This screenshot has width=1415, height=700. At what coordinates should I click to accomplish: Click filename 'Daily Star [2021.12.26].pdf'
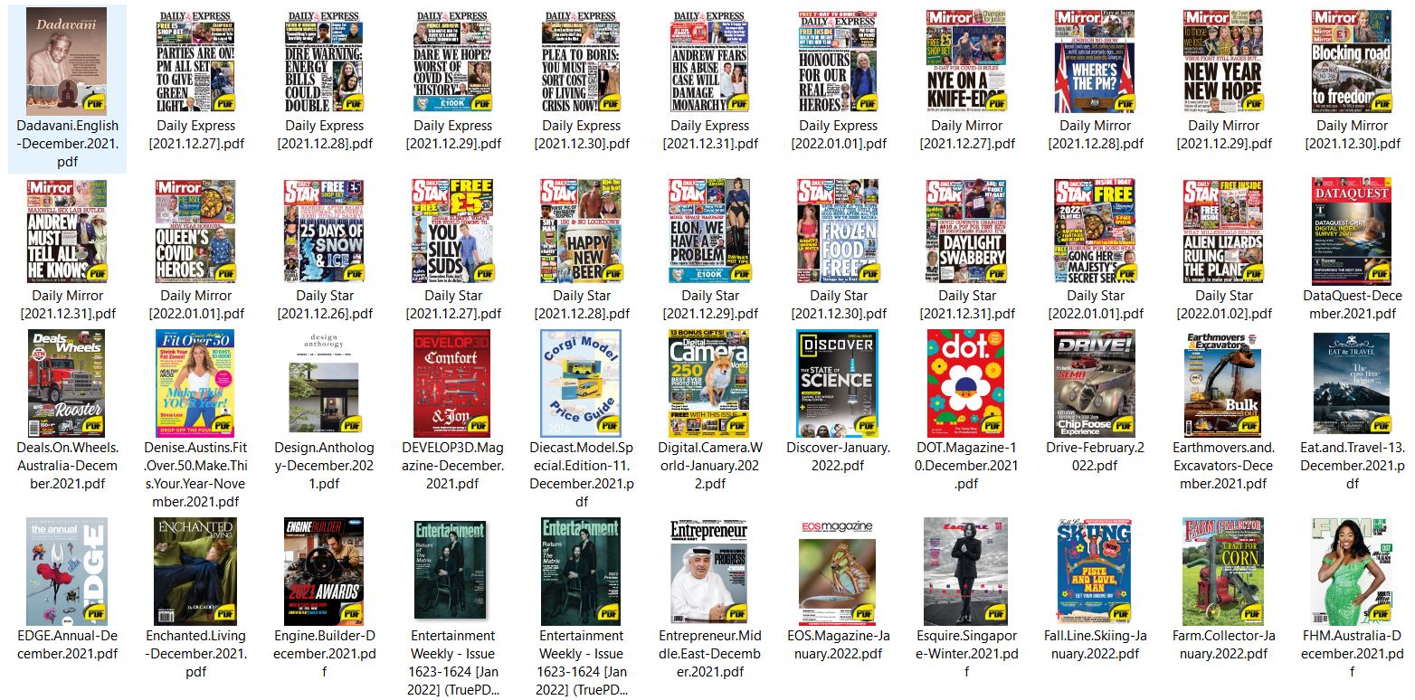pyautogui.click(x=324, y=305)
